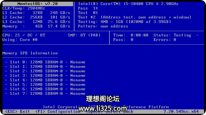Click the Memory SPD Information heading
Viewport: 206px width, 115px height.
pos(30,53)
